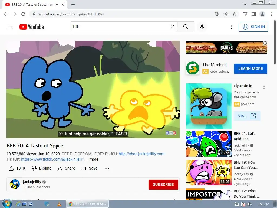Bookmark this page with the star

click(234, 14)
